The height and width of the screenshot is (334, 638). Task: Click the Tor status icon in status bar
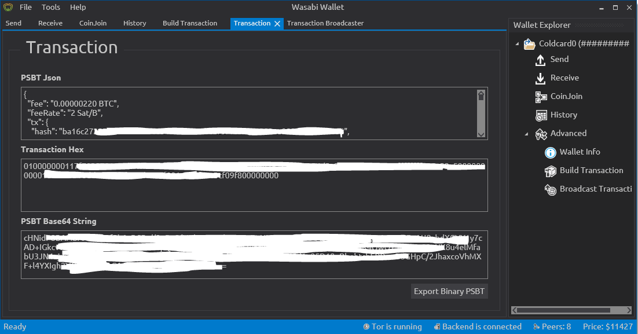coord(366,326)
